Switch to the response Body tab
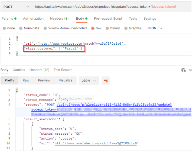The height and width of the screenshot is (151, 192). 4,70
